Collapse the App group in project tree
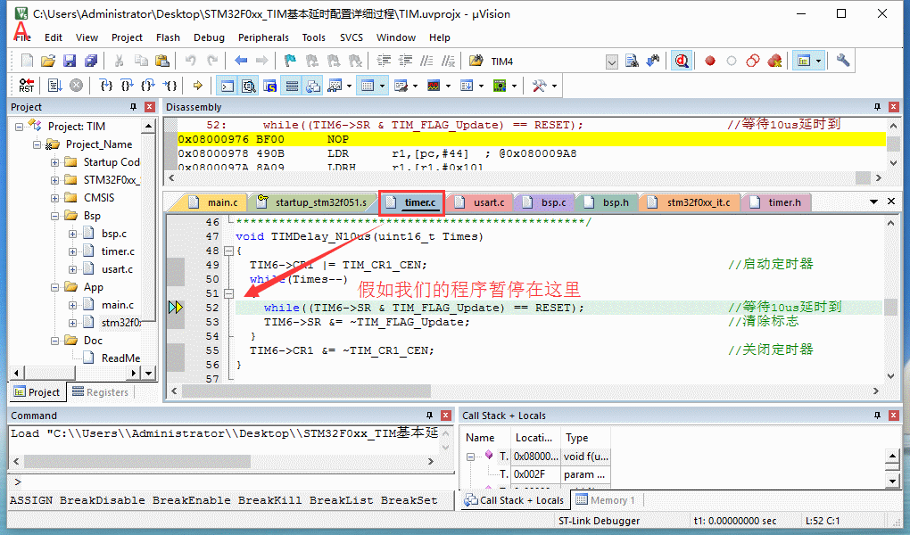The width and height of the screenshot is (910, 535). pos(54,287)
